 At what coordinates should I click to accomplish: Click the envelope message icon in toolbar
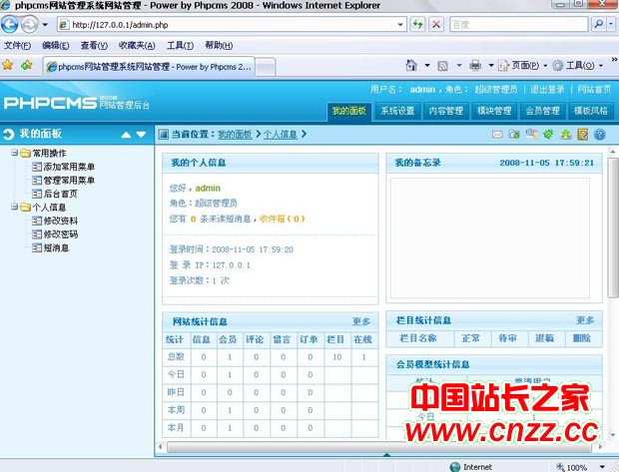click(497, 135)
